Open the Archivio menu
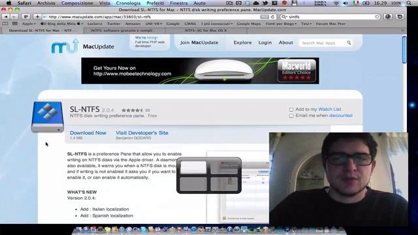 coord(46,3)
